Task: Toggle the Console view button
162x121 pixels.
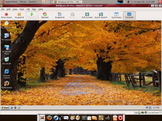Action: point(129,16)
